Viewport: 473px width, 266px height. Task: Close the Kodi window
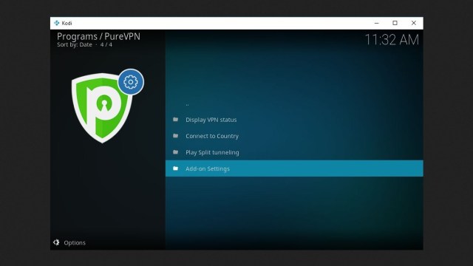[414, 23]
